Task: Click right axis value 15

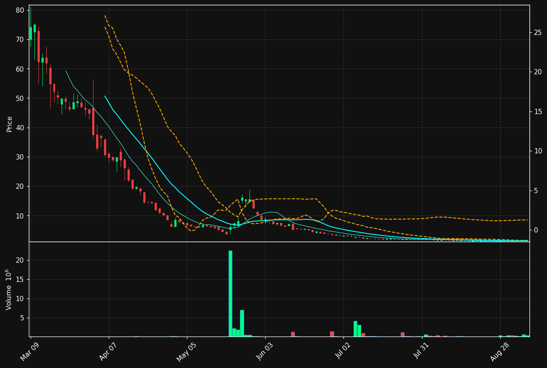Action: click(x=538, y=111)
